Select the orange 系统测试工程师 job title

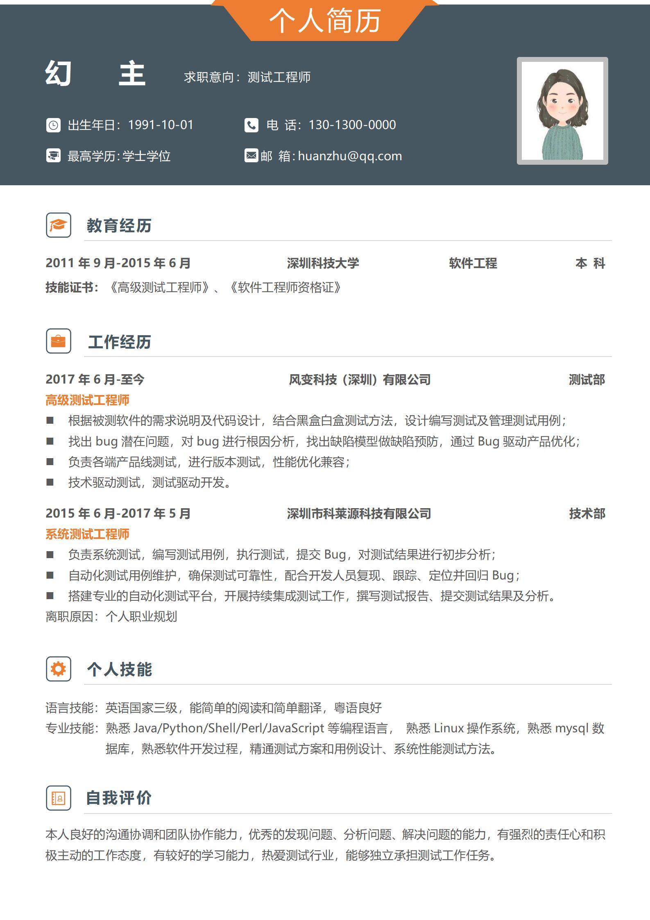tap(87, 534)
